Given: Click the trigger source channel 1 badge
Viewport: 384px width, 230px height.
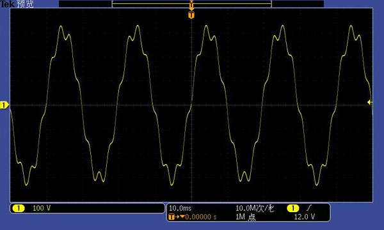Looking at the screenshot, I should coord(293,208).
